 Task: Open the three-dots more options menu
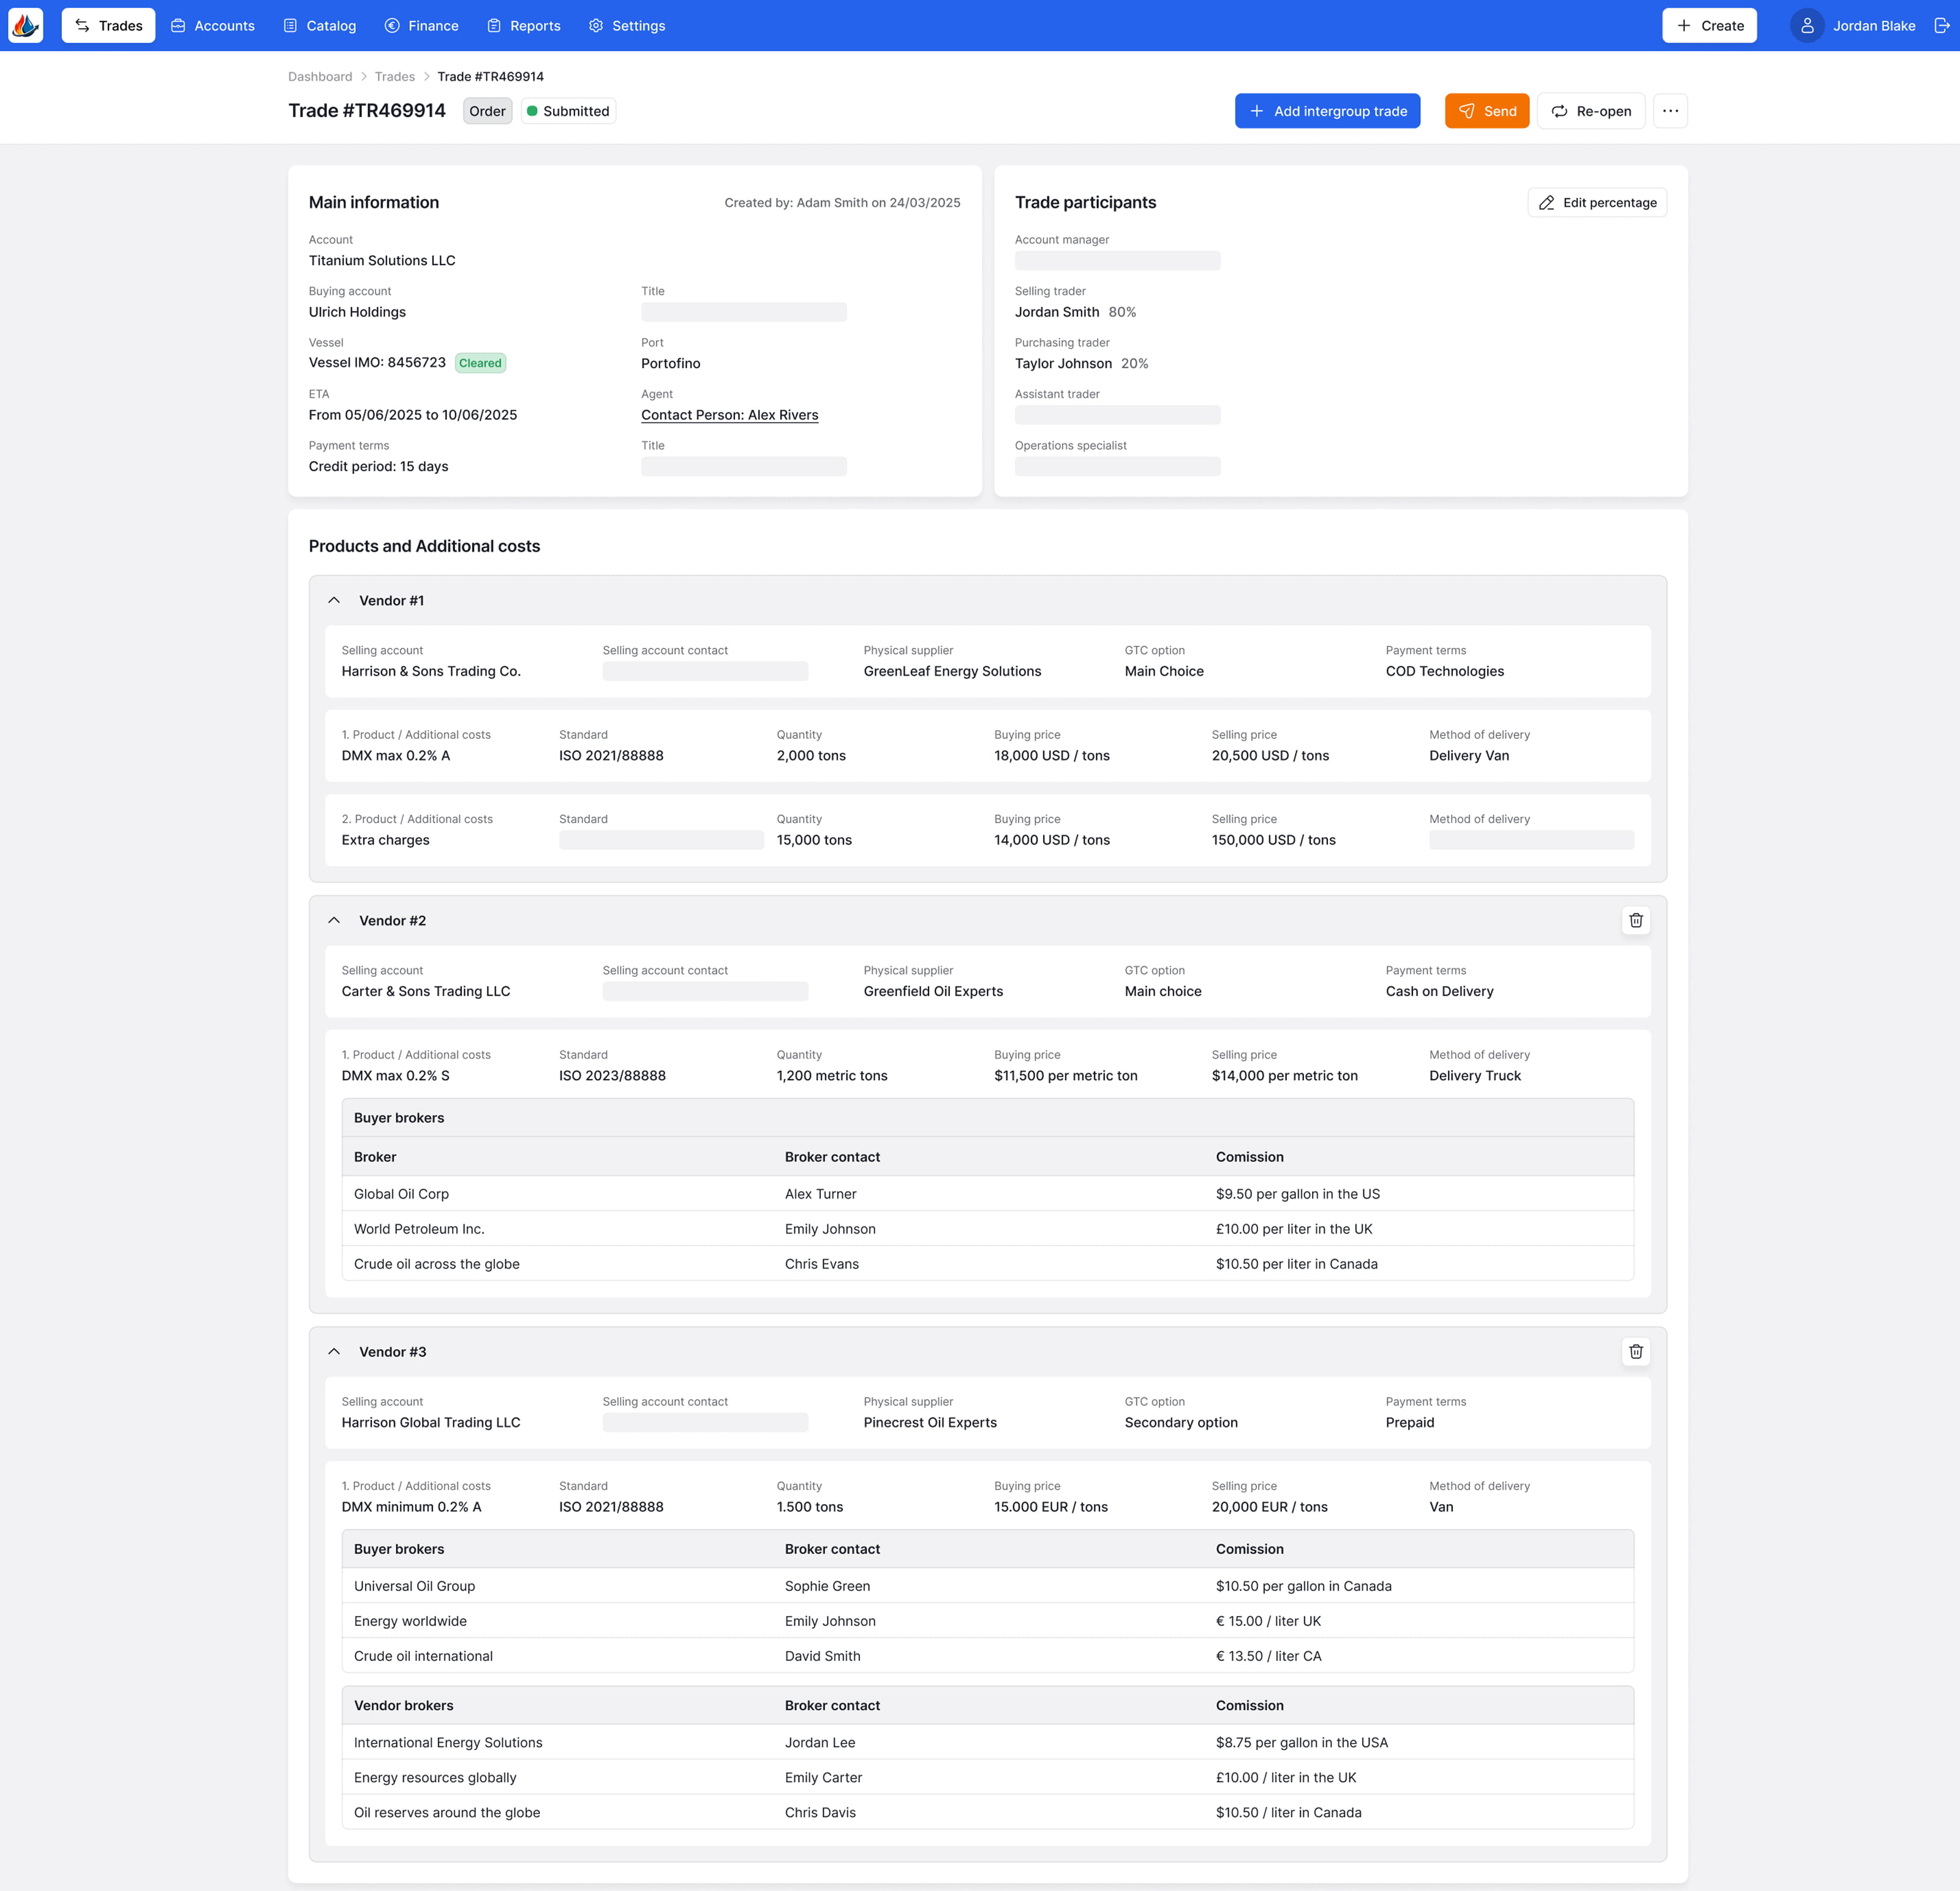pos(1670,111)
